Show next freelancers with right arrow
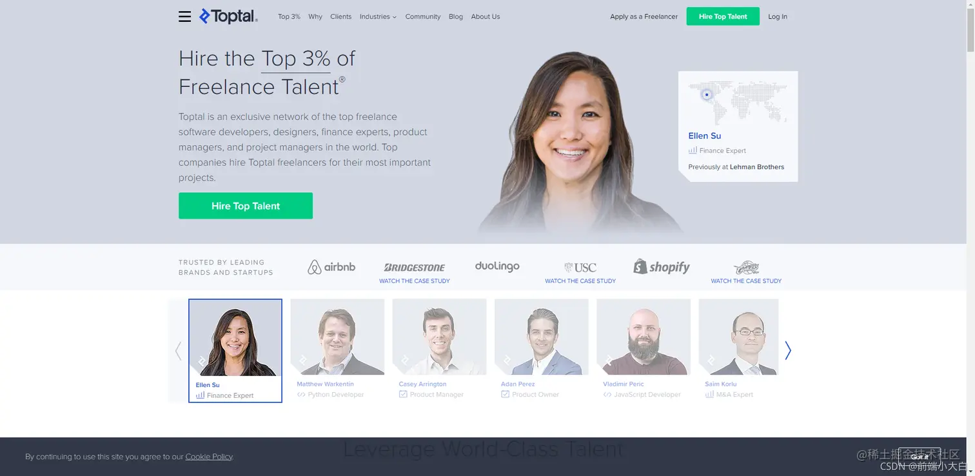 (x=787, y=350)
